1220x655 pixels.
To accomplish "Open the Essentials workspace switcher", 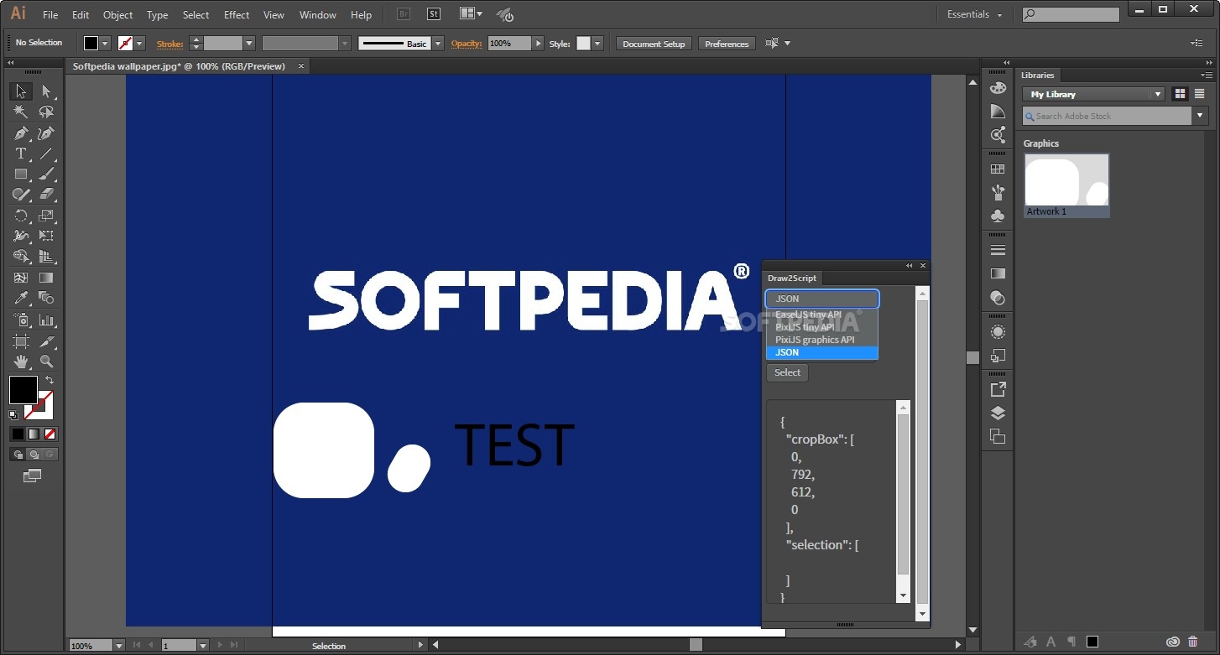I will pyautogui.click(x=974, y=14).
